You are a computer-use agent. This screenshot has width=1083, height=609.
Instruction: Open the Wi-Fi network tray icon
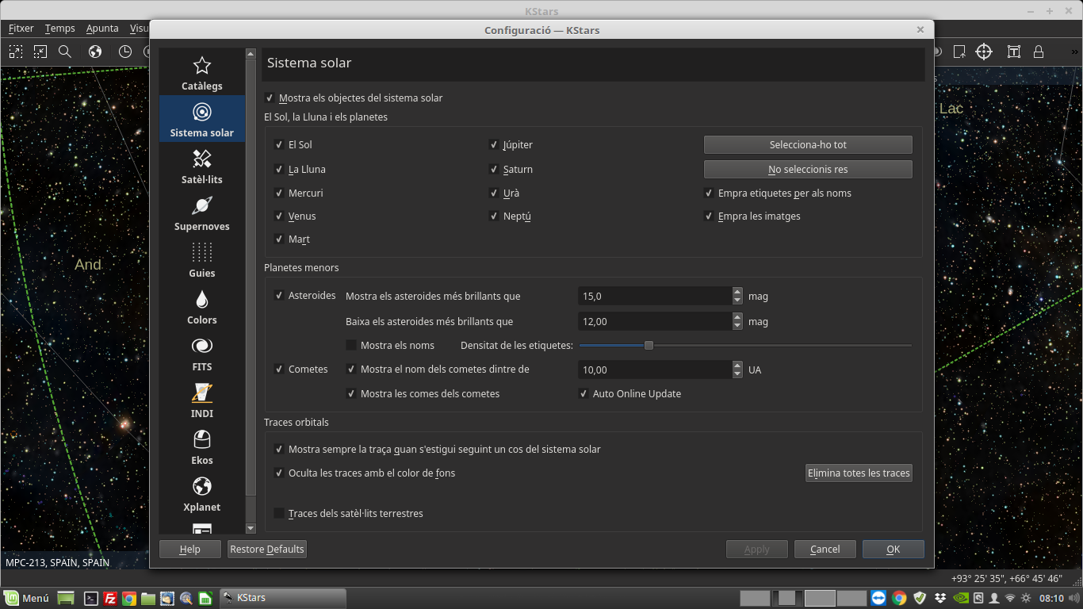(x=1010, y=598)
